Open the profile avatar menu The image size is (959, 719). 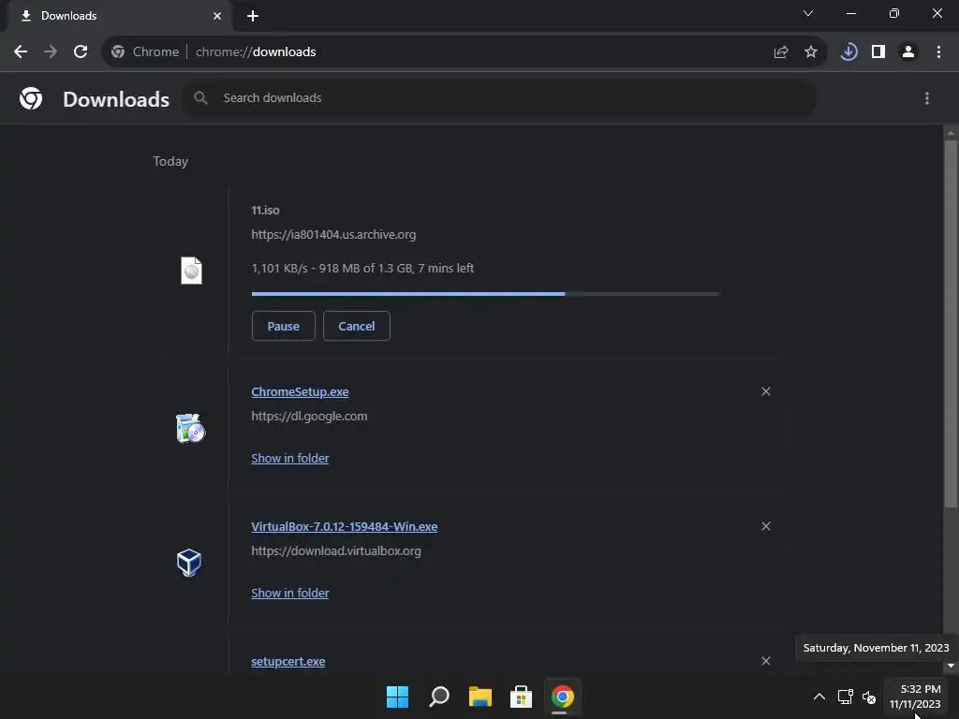pos(908,52)
